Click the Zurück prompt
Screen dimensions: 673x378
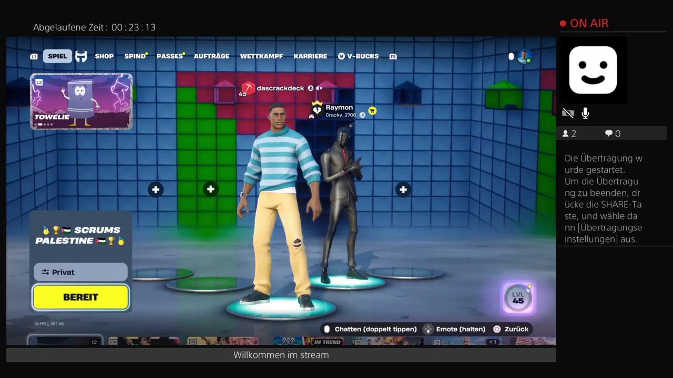pos(516,329)
